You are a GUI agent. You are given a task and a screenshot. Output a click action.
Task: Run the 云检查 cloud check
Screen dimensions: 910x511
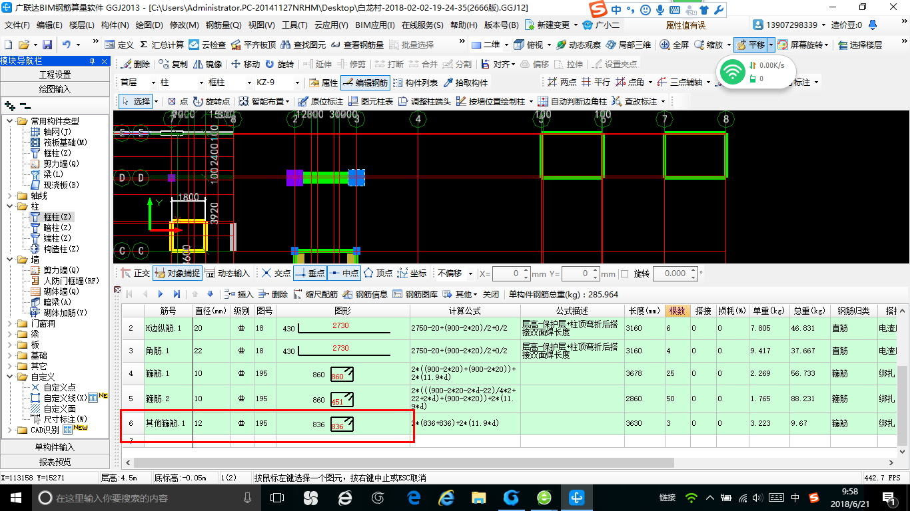pos(207,45)
